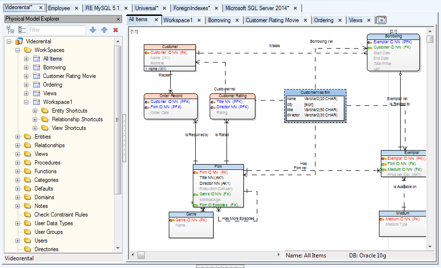
Task: Switch to the Customer Rating Movie tab
Action: (272, 20)
